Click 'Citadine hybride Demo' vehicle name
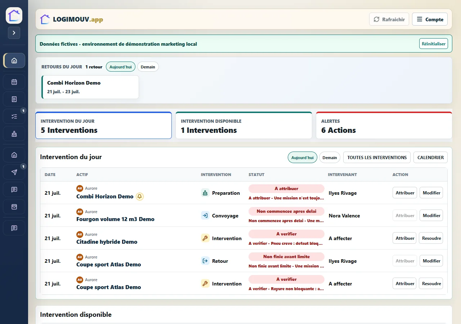 (x=107, y=242)
